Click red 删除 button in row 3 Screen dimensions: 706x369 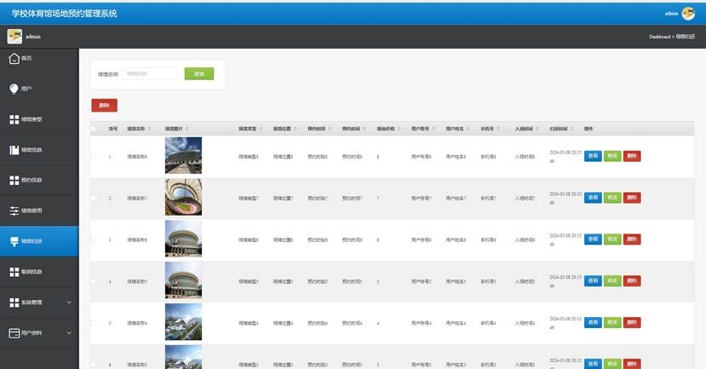click(632, 239)
